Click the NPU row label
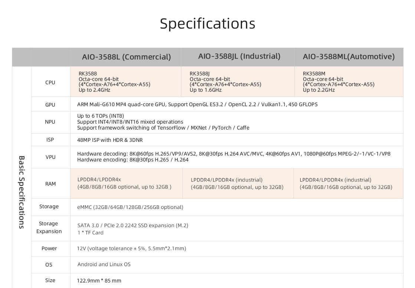Image resolution: width=415 pixels, height=288 pixels. click(50, 122)
